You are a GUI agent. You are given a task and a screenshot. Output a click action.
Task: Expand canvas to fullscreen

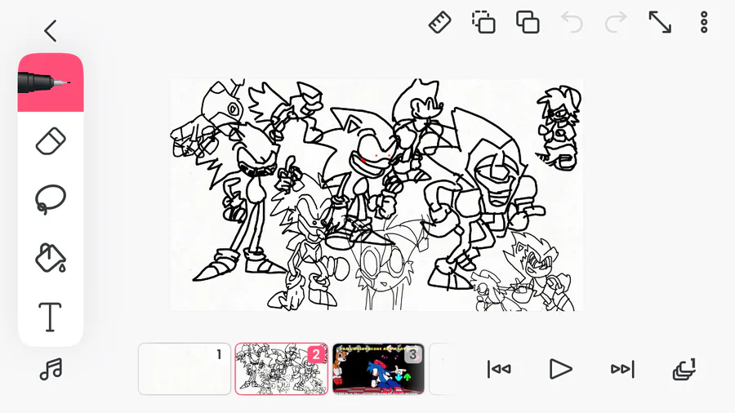pyautogui.click(x=660, y=23)
